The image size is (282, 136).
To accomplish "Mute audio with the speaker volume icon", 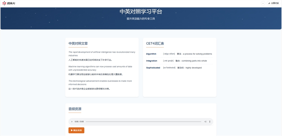I will pos(205,122).
